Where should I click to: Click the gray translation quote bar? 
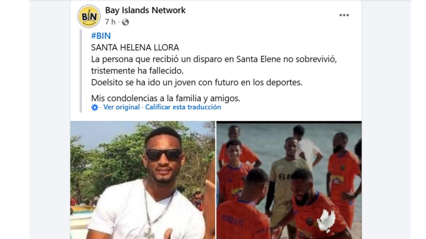81,71
